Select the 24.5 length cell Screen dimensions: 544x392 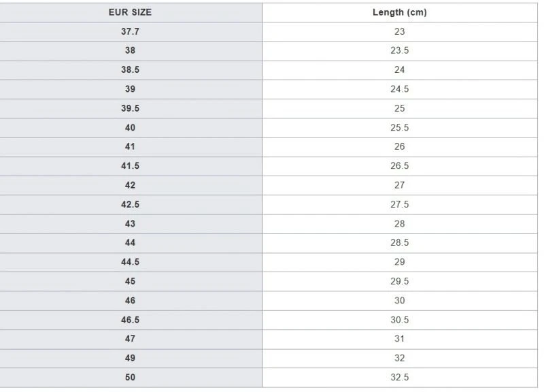pyautogui.click(x=400, y=89)
